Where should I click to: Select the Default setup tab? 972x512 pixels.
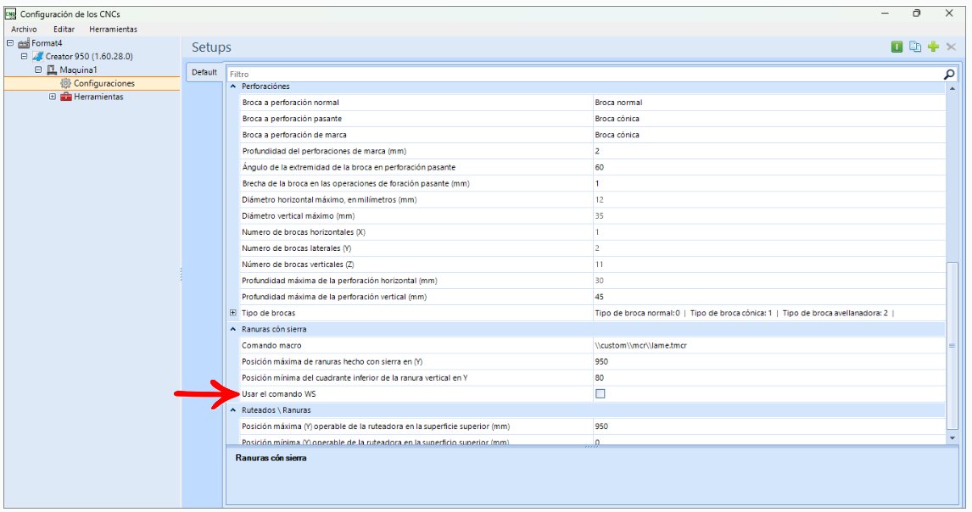click(204, 72)
